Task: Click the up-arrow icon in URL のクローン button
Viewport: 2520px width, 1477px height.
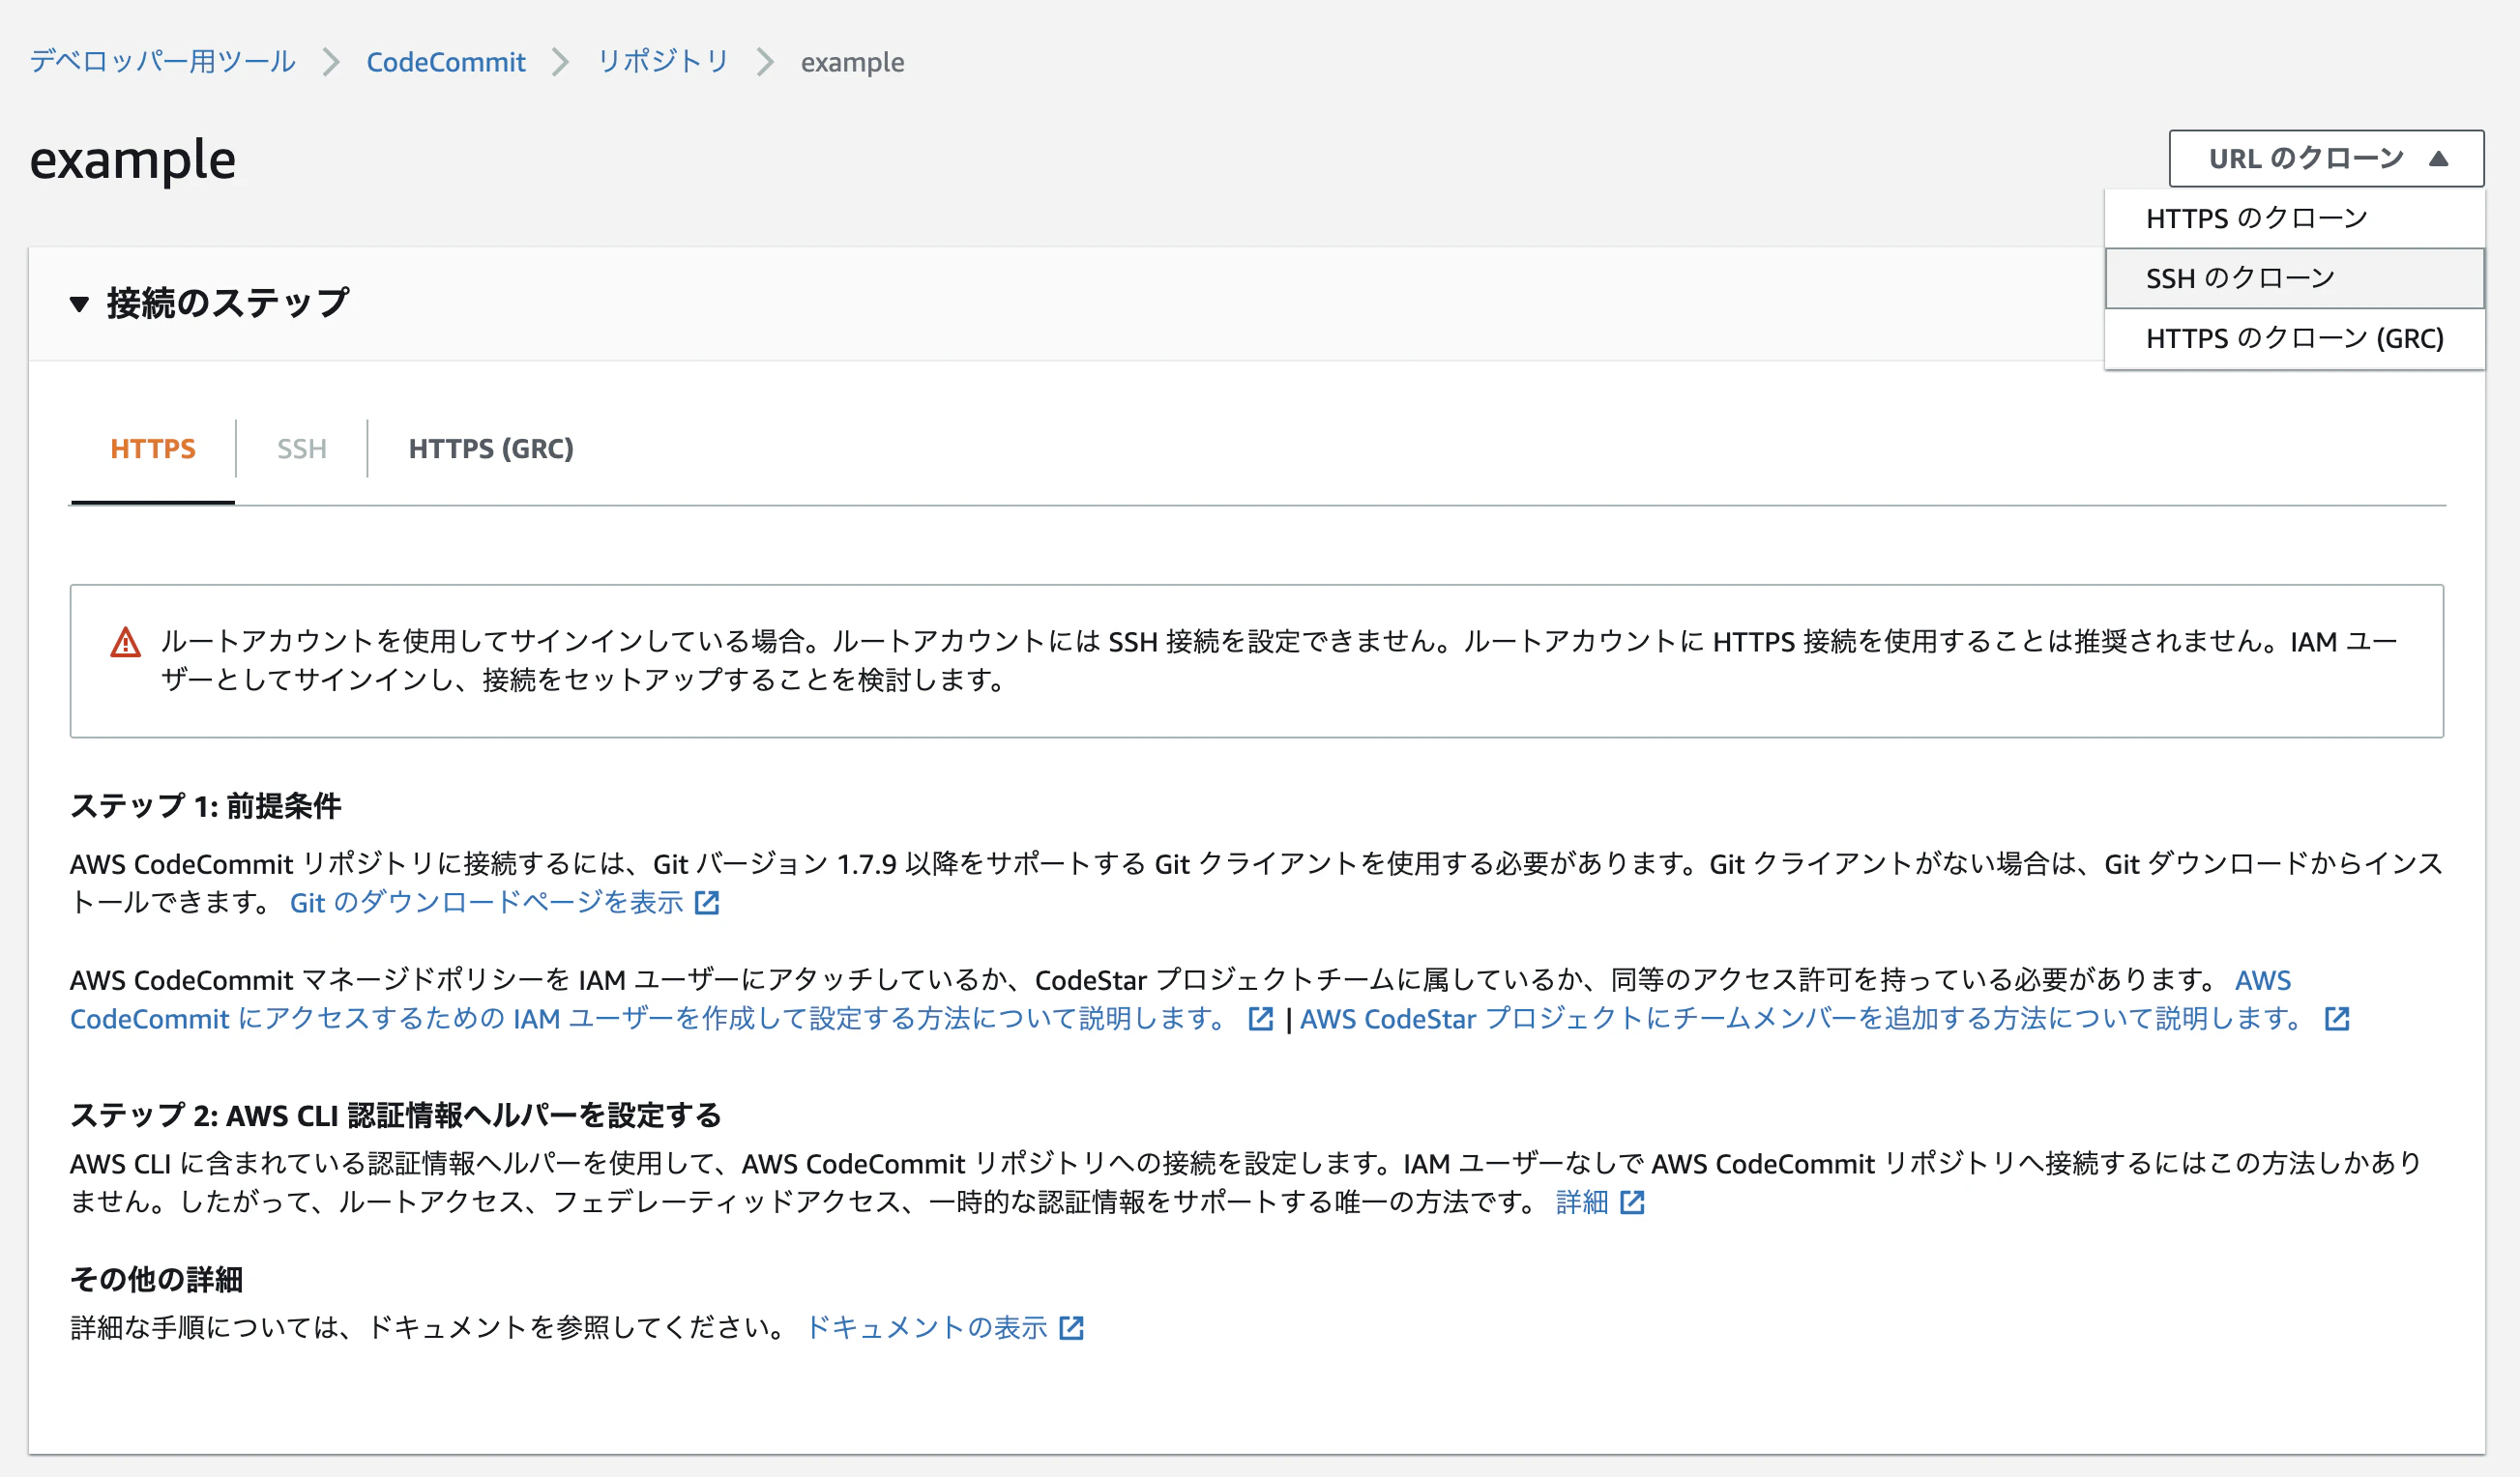Action: coord(2439,158)
